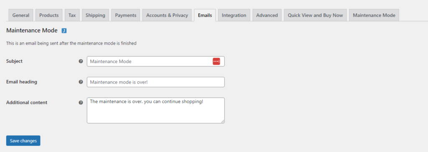Switch to the Products tab

[49, 15]
